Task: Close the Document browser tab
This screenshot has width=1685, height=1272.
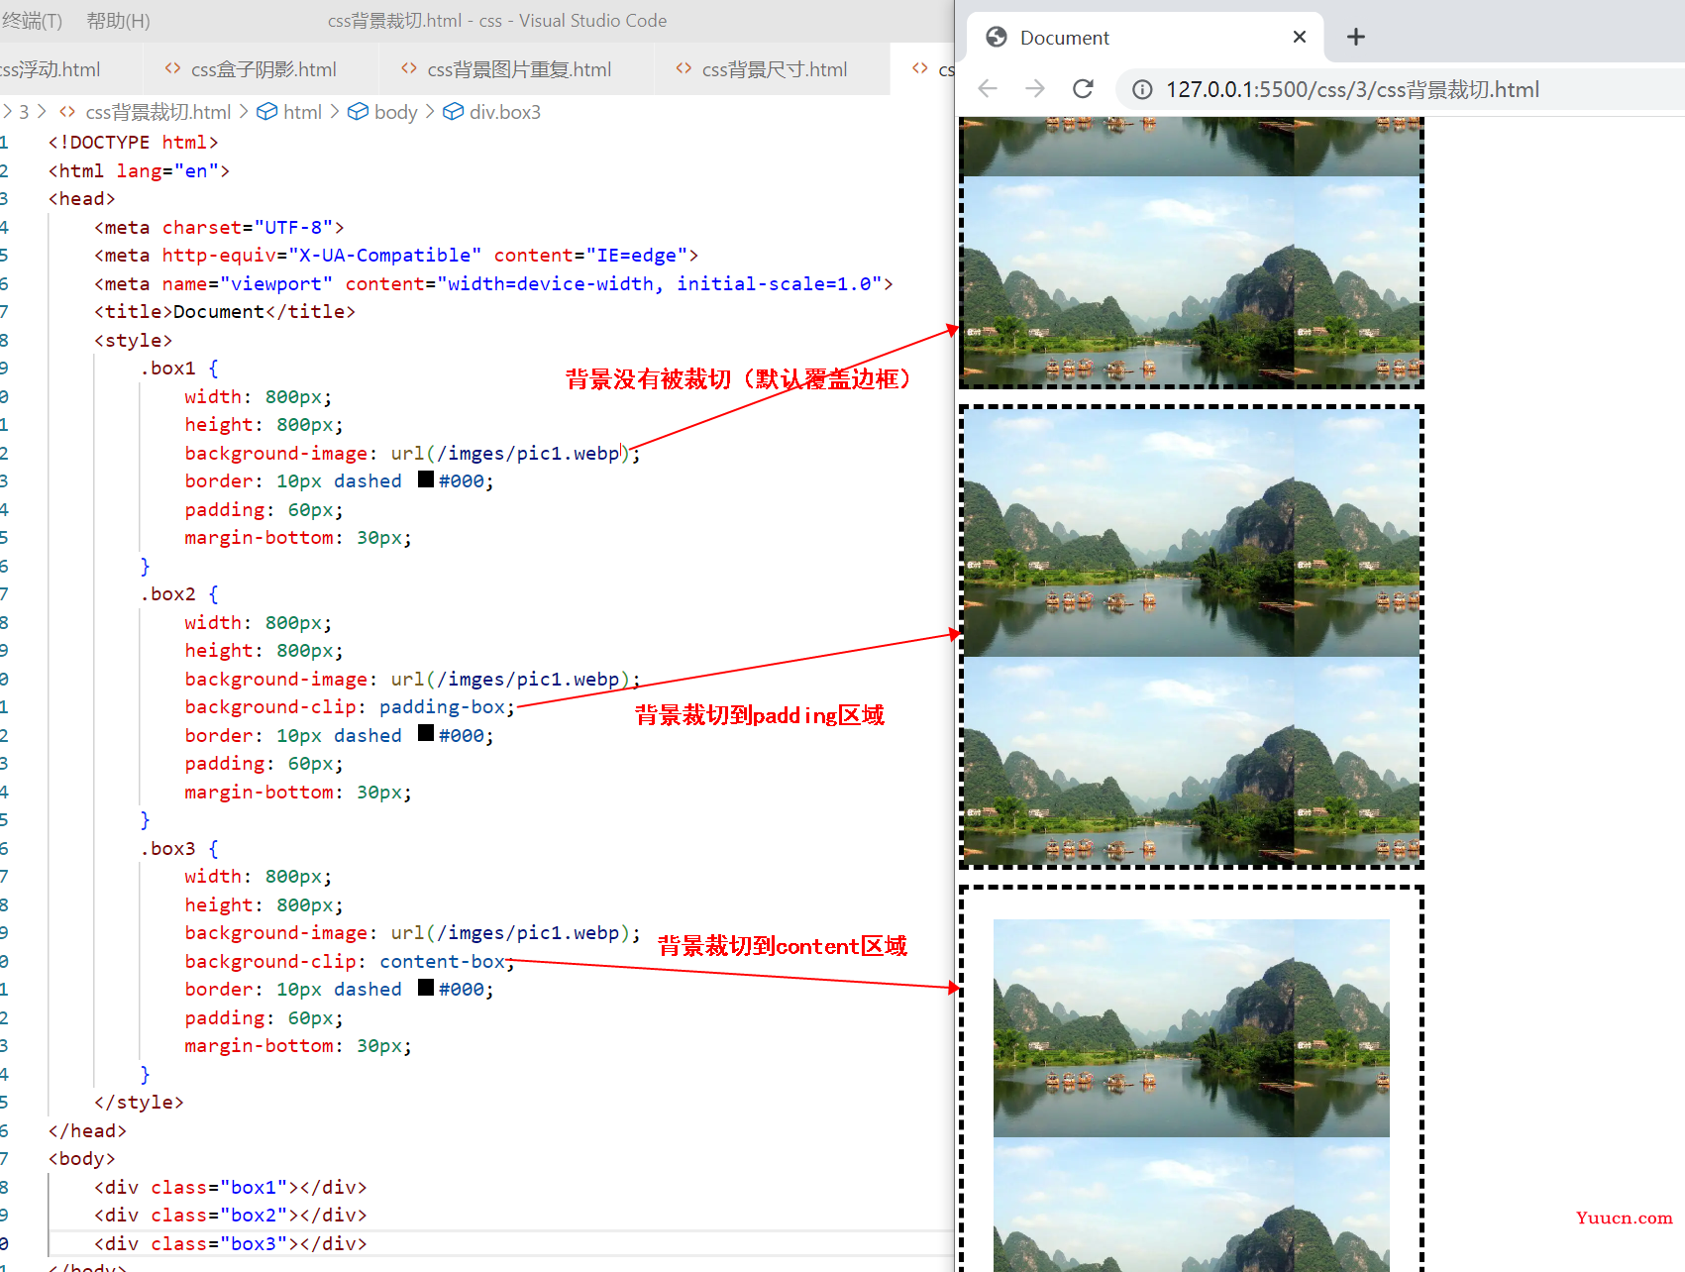Action: [1300, 37]
